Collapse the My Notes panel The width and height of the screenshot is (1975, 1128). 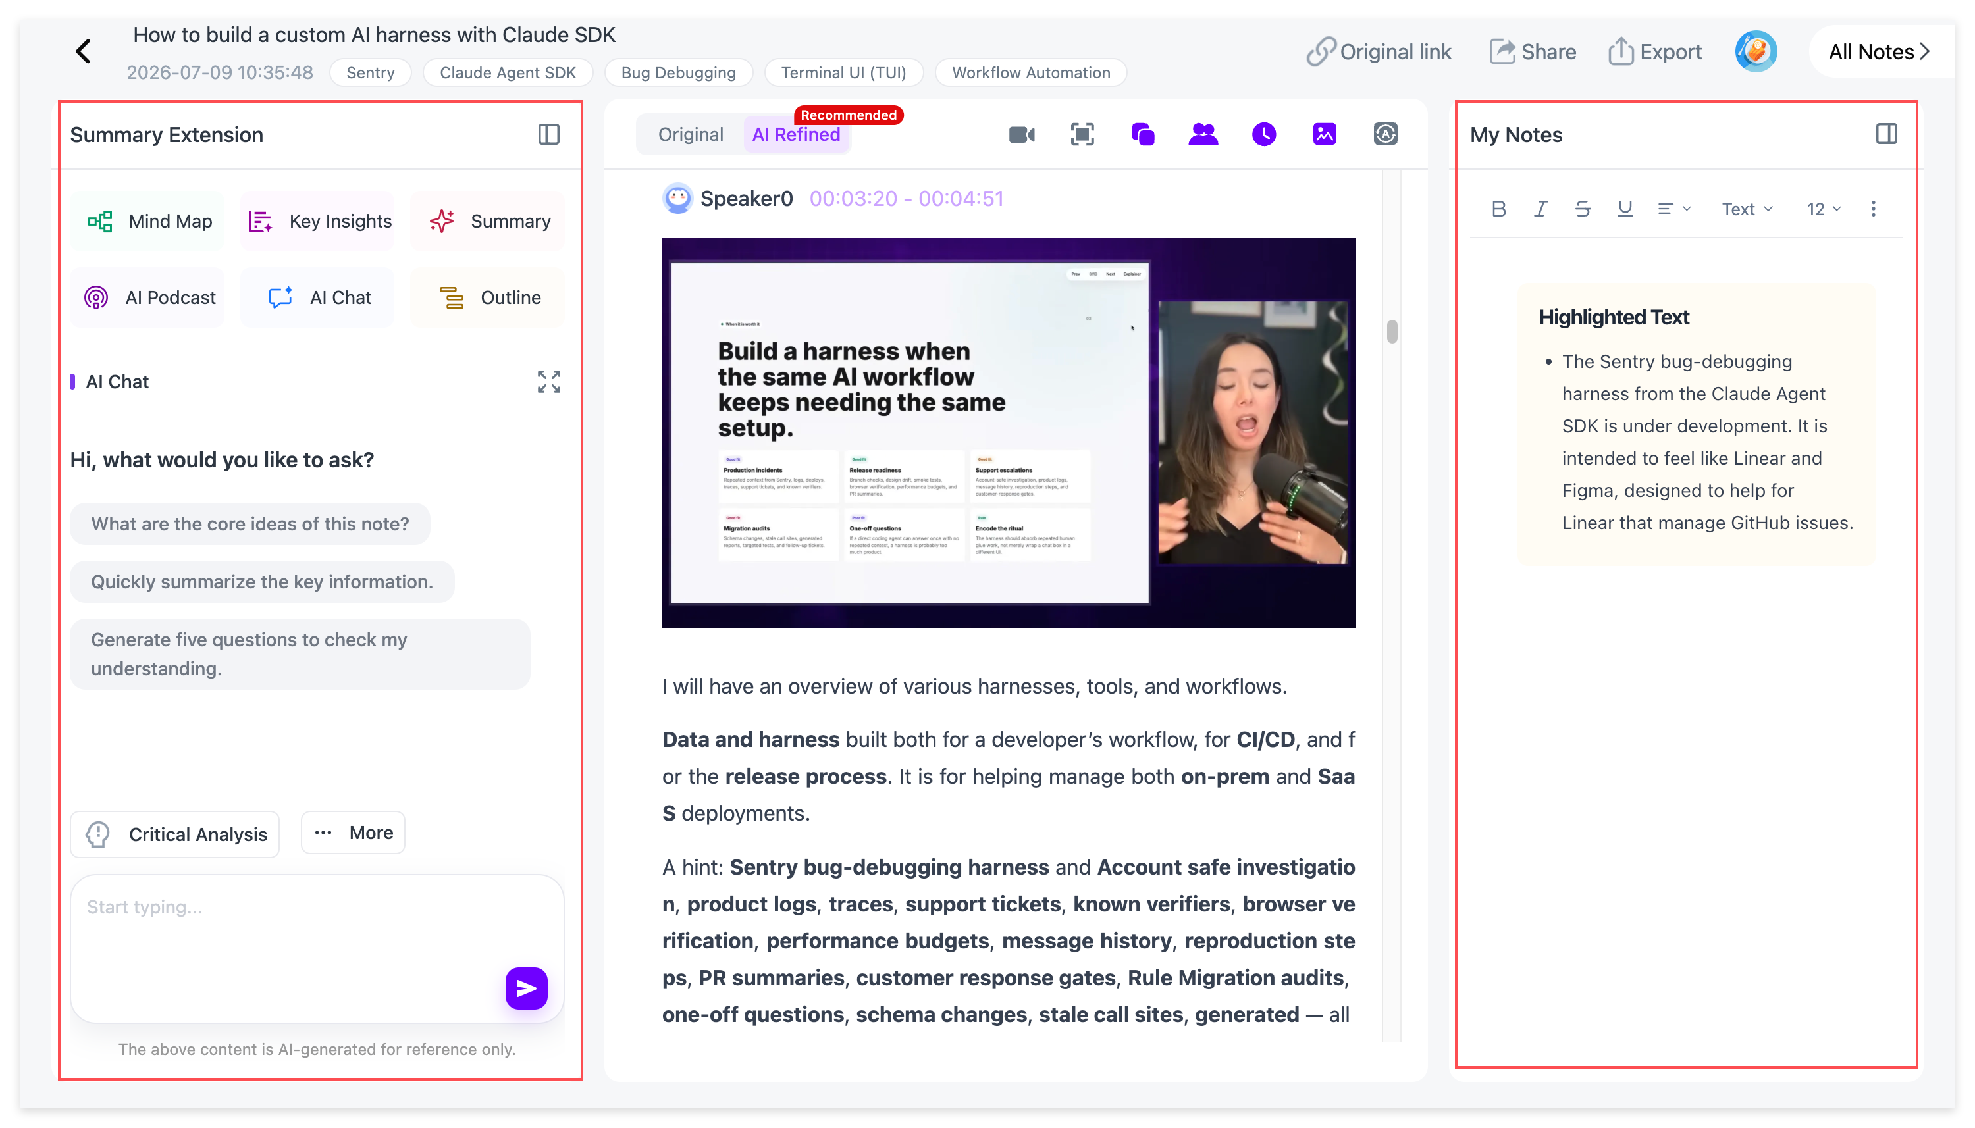tap(1886, 134)
